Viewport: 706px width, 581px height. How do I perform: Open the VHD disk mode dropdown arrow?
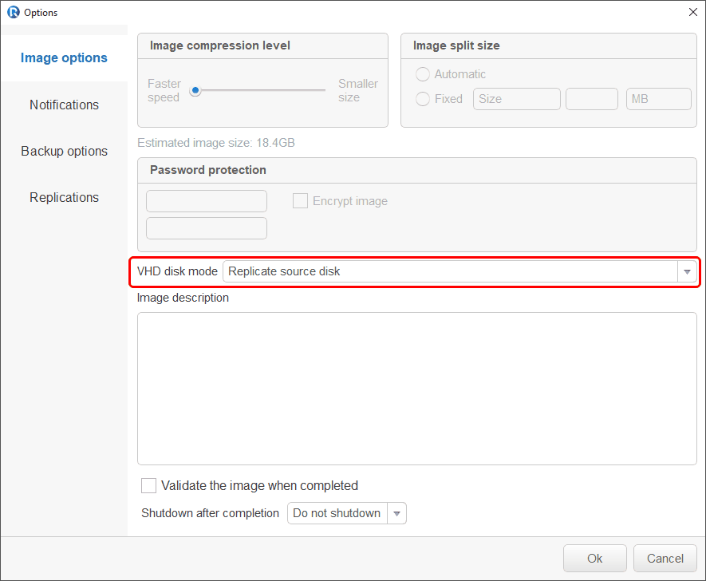click(687, 271)
